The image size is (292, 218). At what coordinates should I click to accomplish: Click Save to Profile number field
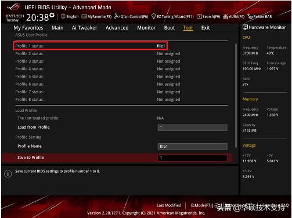[x=193, y=158]
